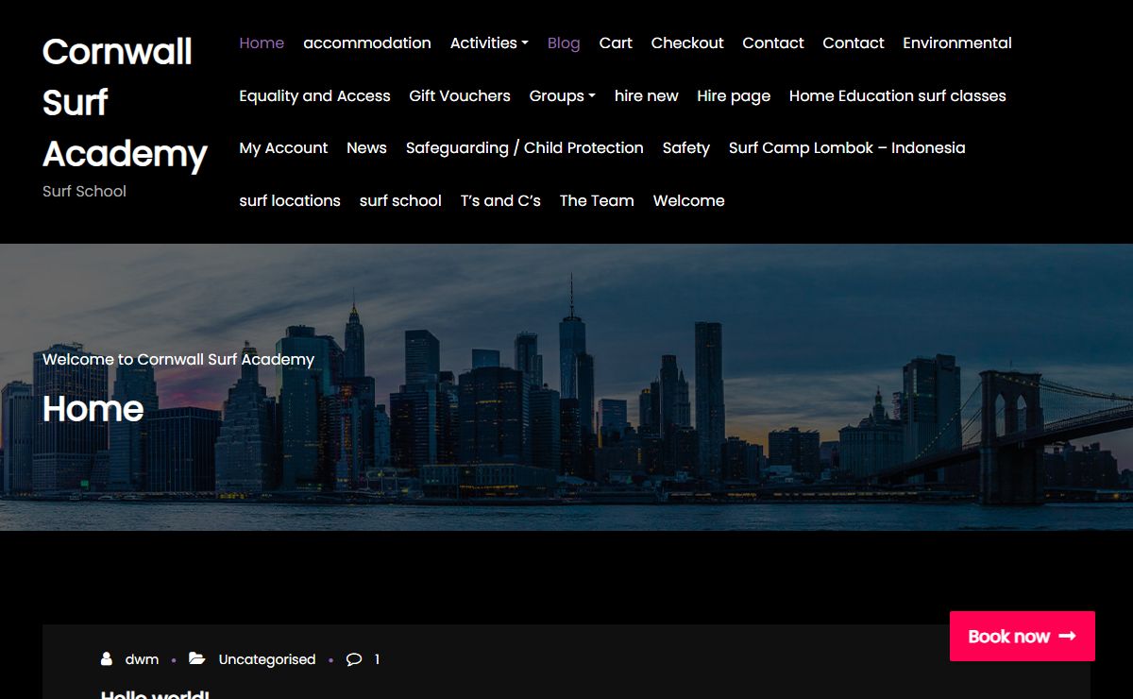Expand the Groups dropdown menu

coord(562,96)
